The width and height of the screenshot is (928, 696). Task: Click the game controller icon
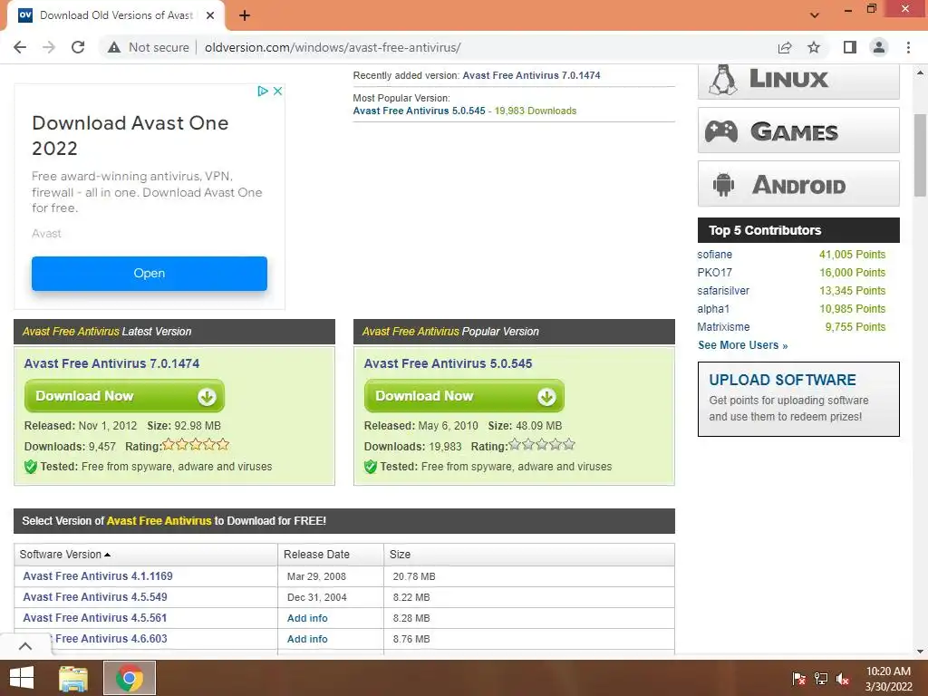tap(720, 130)
